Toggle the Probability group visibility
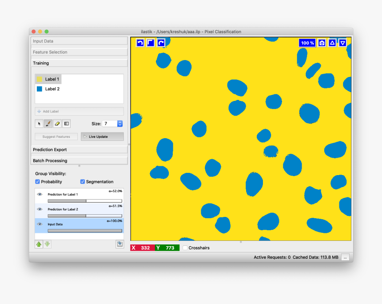382x304 pixels. (x=38, y=181)
